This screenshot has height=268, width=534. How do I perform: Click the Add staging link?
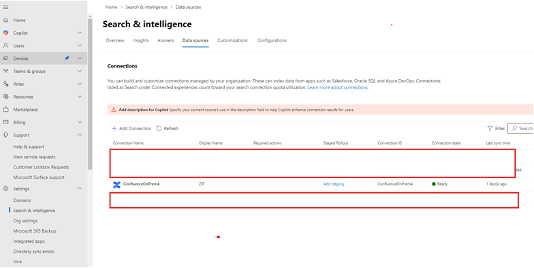[334, 184]
